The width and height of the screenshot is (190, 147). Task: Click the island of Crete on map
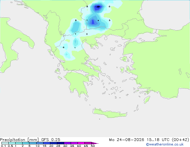click(110, 113)
